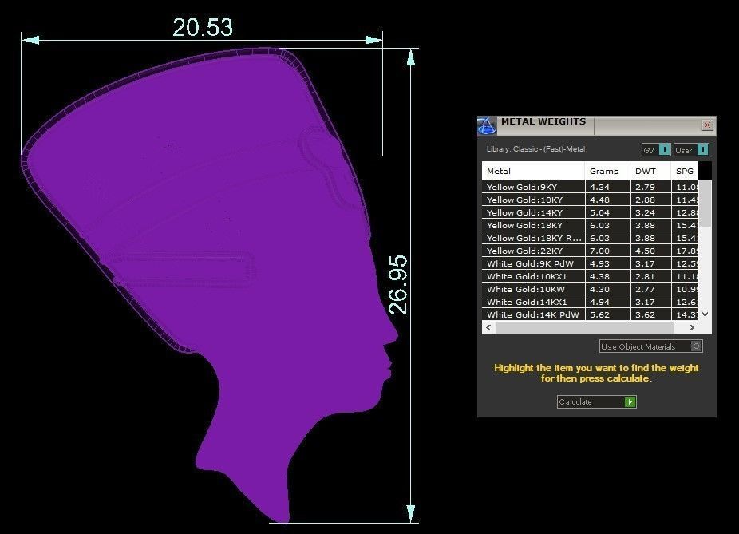Select the White Gold:14K PdW row

[x=590, y=314]
